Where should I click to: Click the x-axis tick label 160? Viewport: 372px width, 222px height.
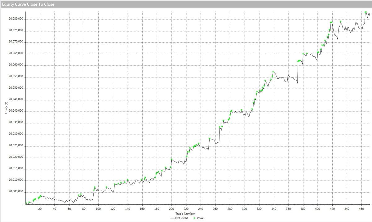pos(142,209)
